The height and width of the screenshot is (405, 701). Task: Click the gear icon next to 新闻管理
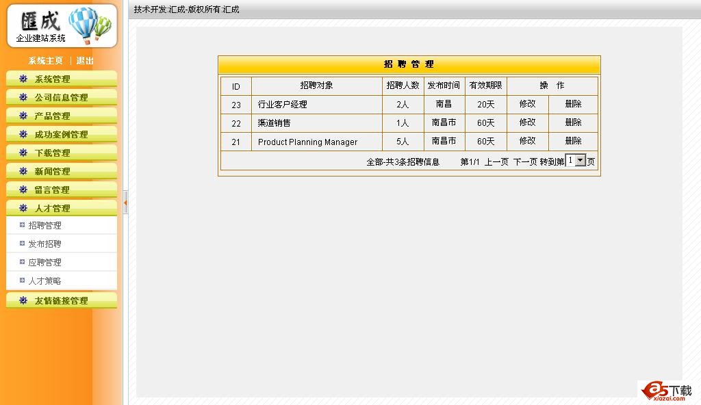point(23,171)
